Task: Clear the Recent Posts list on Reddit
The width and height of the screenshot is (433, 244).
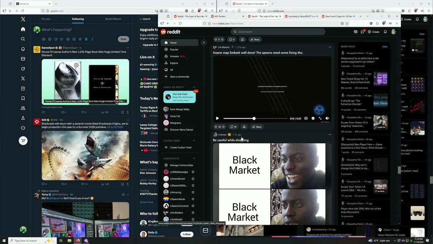Action: coord(385,46)
